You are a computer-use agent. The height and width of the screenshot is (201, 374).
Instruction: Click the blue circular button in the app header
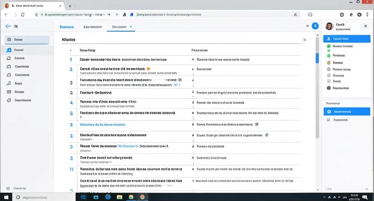(315, 26)
